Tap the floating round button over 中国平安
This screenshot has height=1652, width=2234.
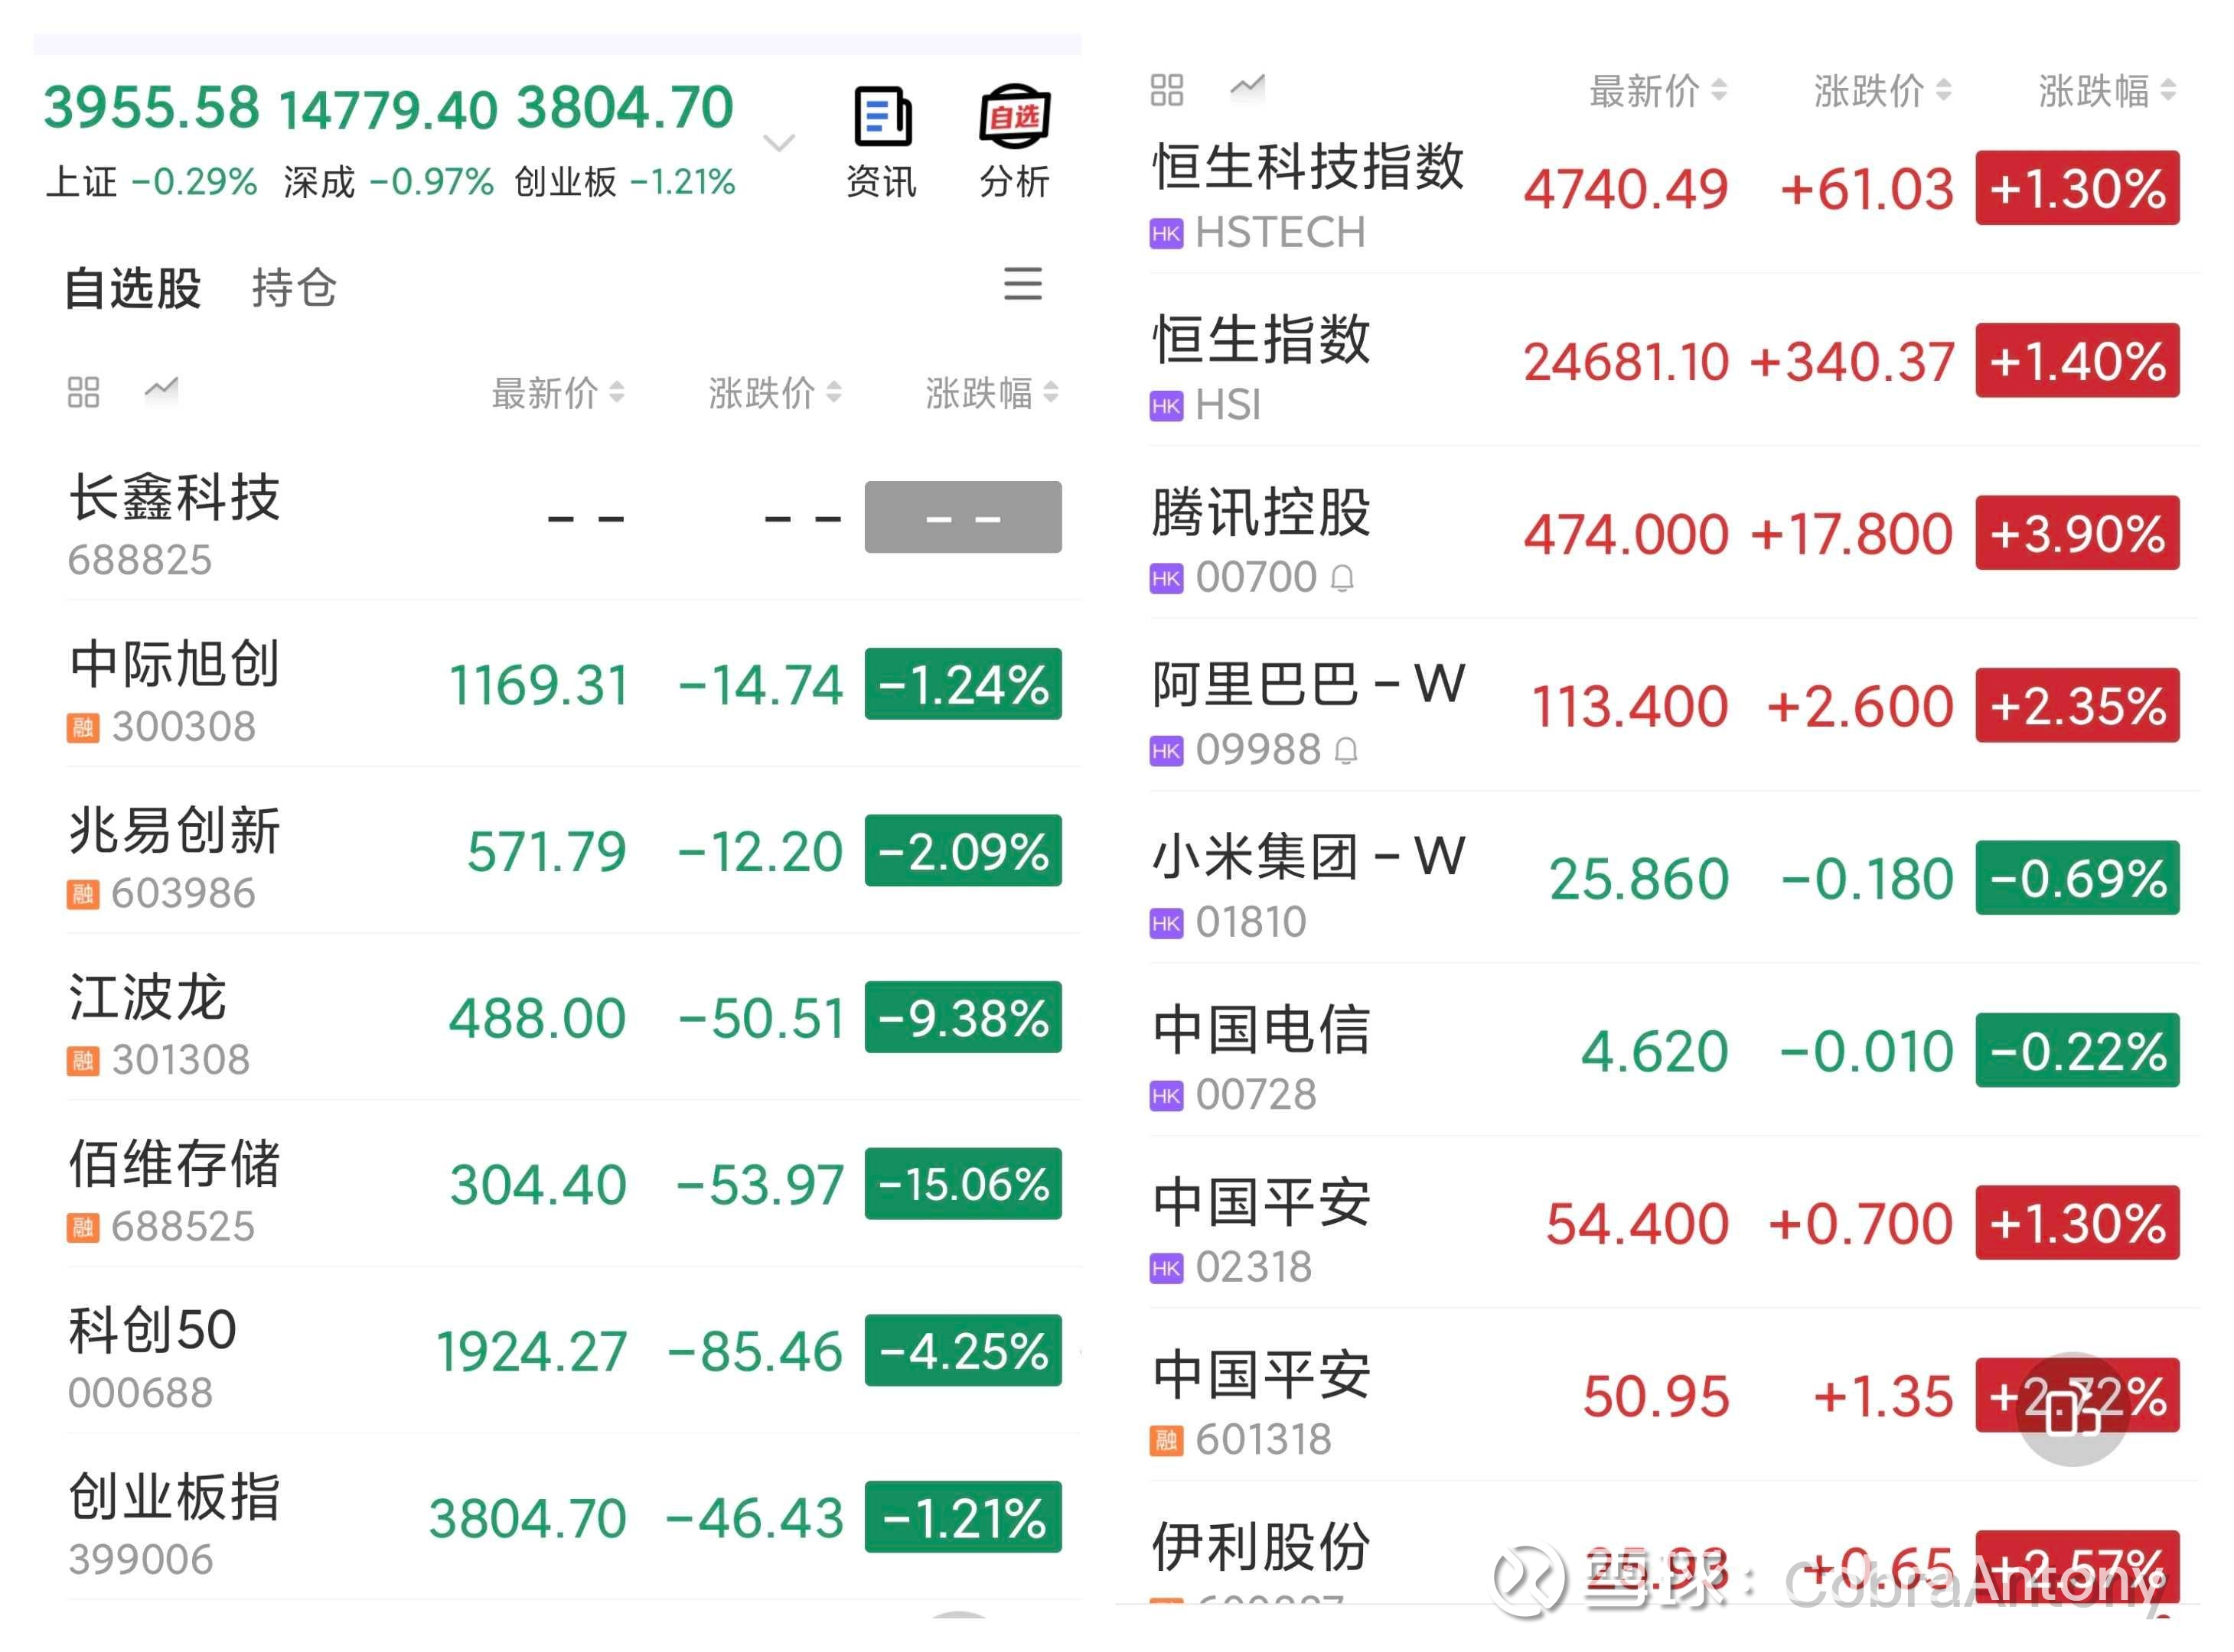pyautogui.click(x=2072, y=1410)
